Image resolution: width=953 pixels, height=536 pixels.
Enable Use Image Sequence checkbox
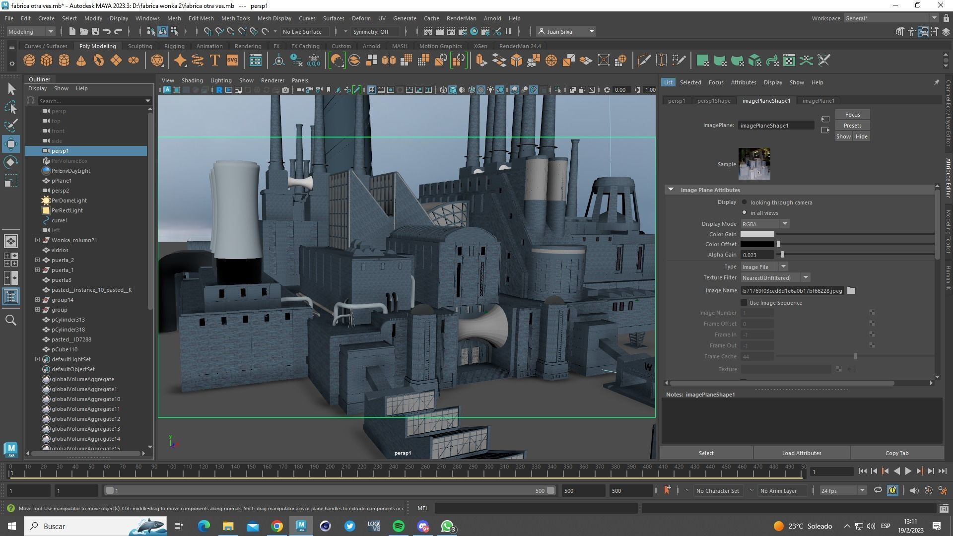(x=744, y=303)
